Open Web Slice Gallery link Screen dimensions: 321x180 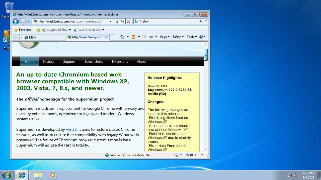(x=87, y=30)
